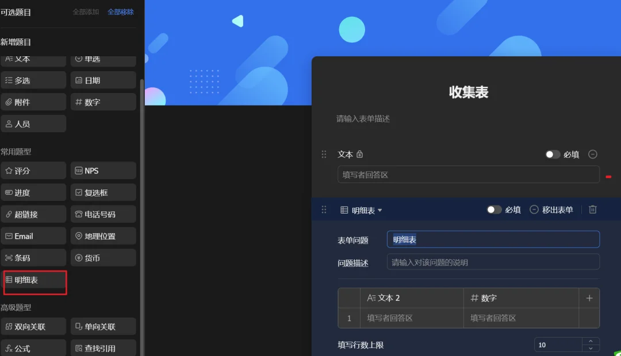Select the 文本 2 column header
This screenshot has width=621, height=356.
(x=412, y=298)
